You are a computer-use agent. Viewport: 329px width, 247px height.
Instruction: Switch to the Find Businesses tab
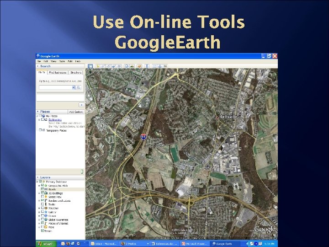(58, 72)
